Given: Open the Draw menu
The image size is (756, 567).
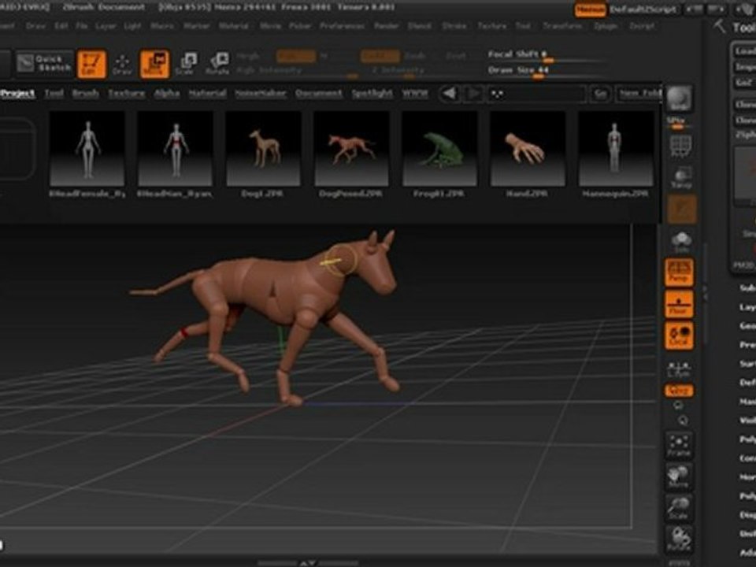Looking at the screenshot, I should 35,25.
